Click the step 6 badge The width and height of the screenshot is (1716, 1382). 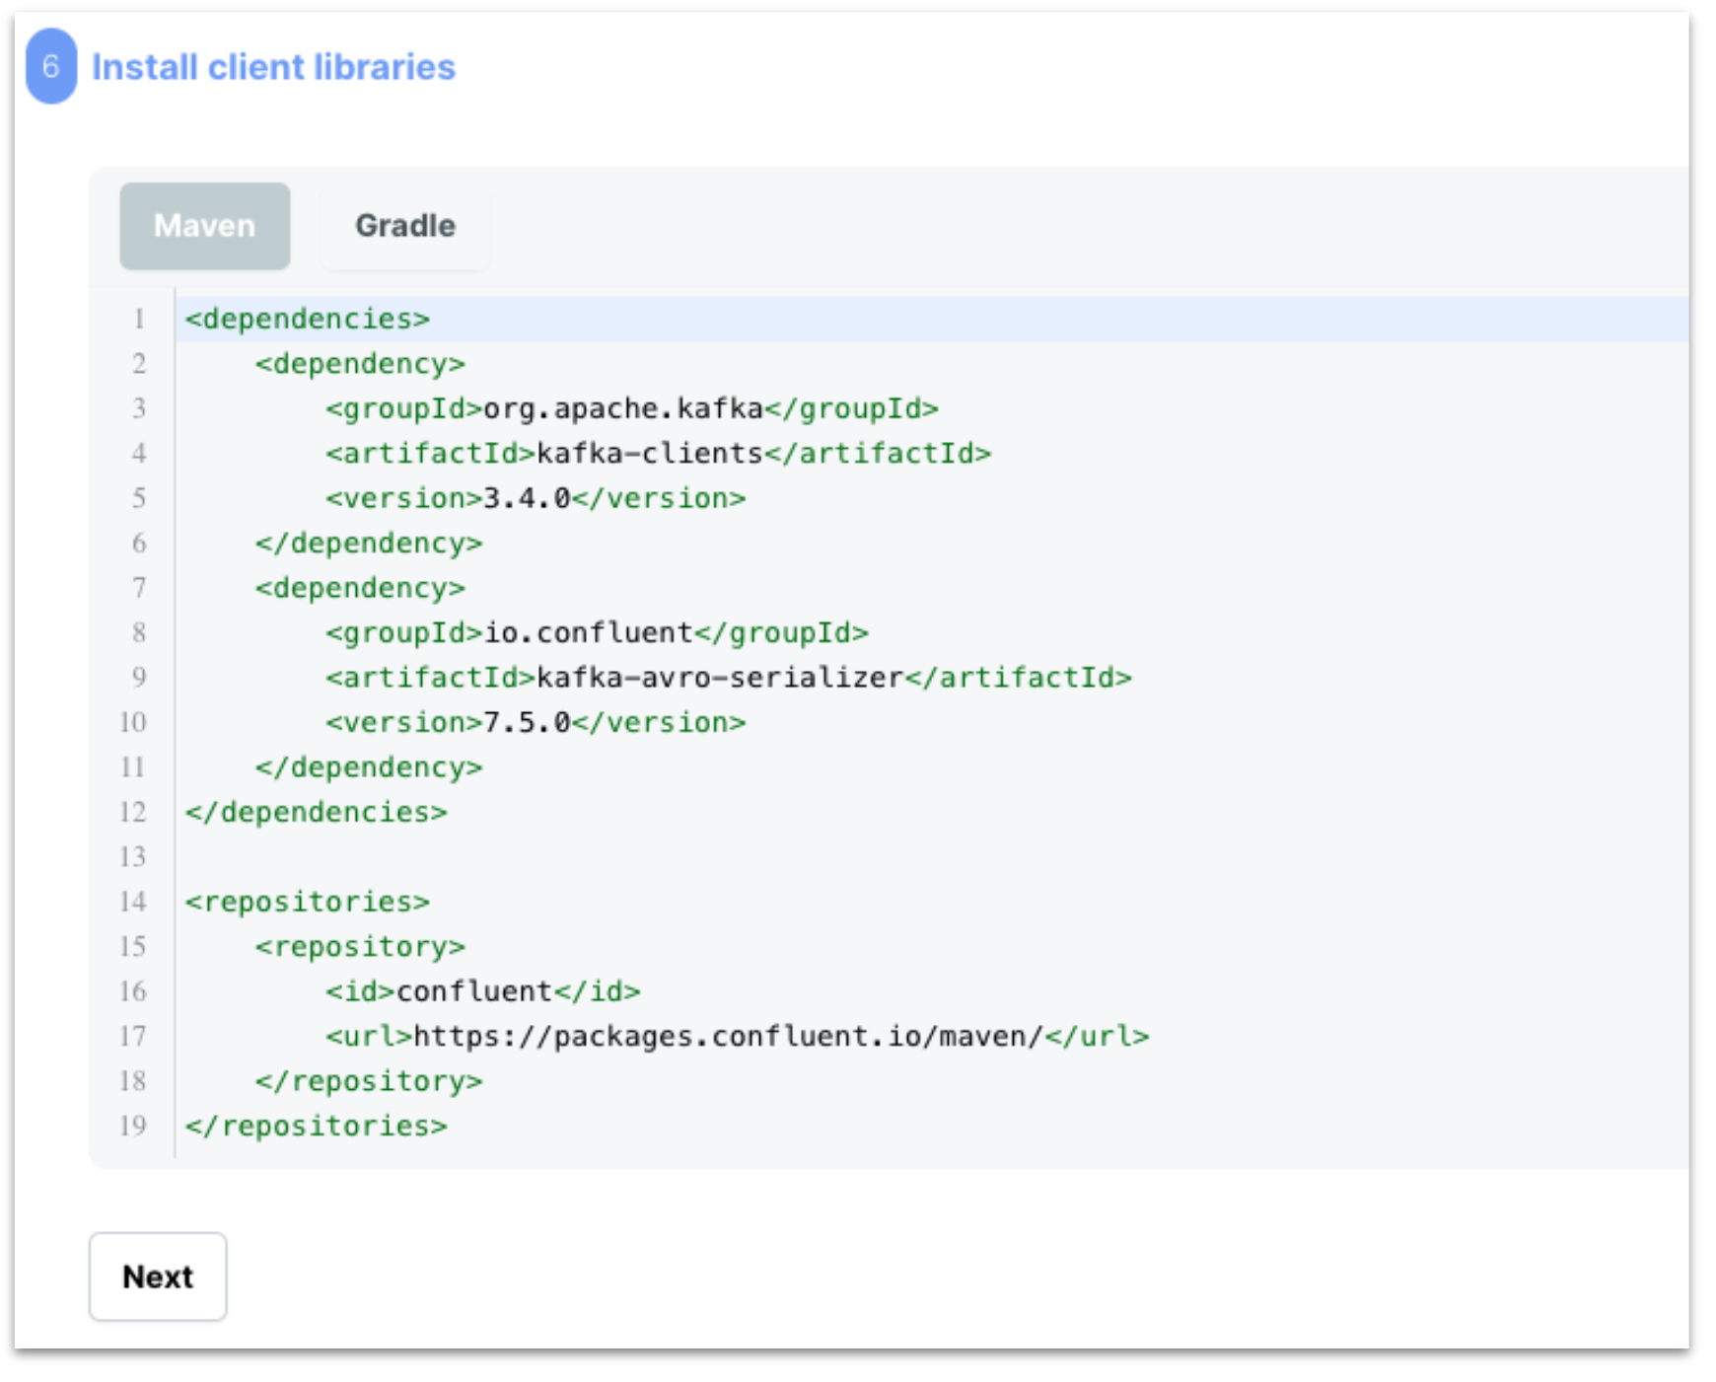(x=52, y=68)
